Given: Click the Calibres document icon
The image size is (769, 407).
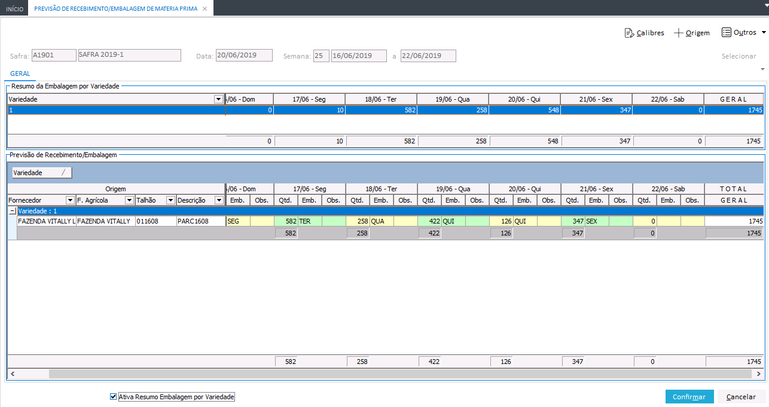Looking at the screenshot, I should click(629, 33).
